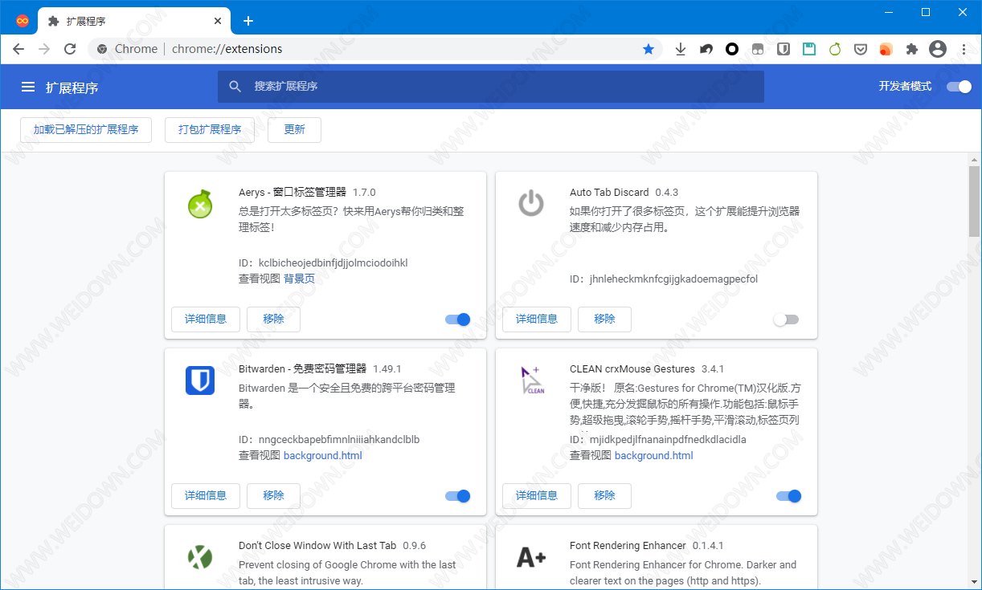Screen dimensions: 982x590
Task: Click the bookmark star in address bar
Action: pyautogui.click(x=649, y=49)
